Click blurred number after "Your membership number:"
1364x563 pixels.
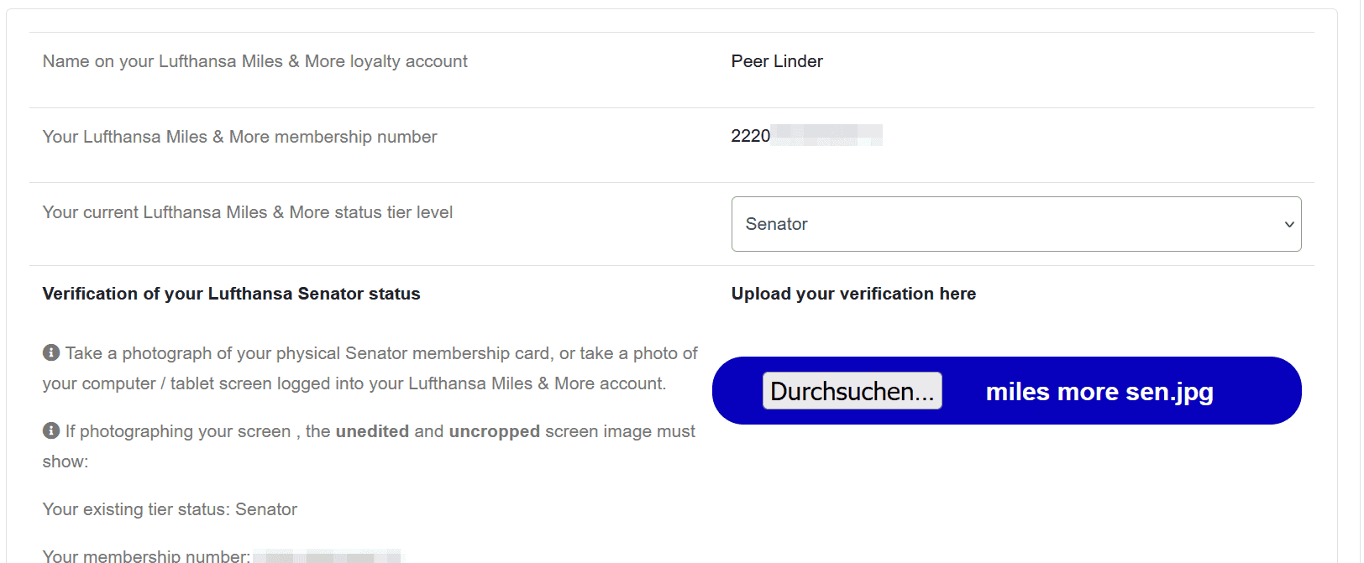click(x=328, y=556)
